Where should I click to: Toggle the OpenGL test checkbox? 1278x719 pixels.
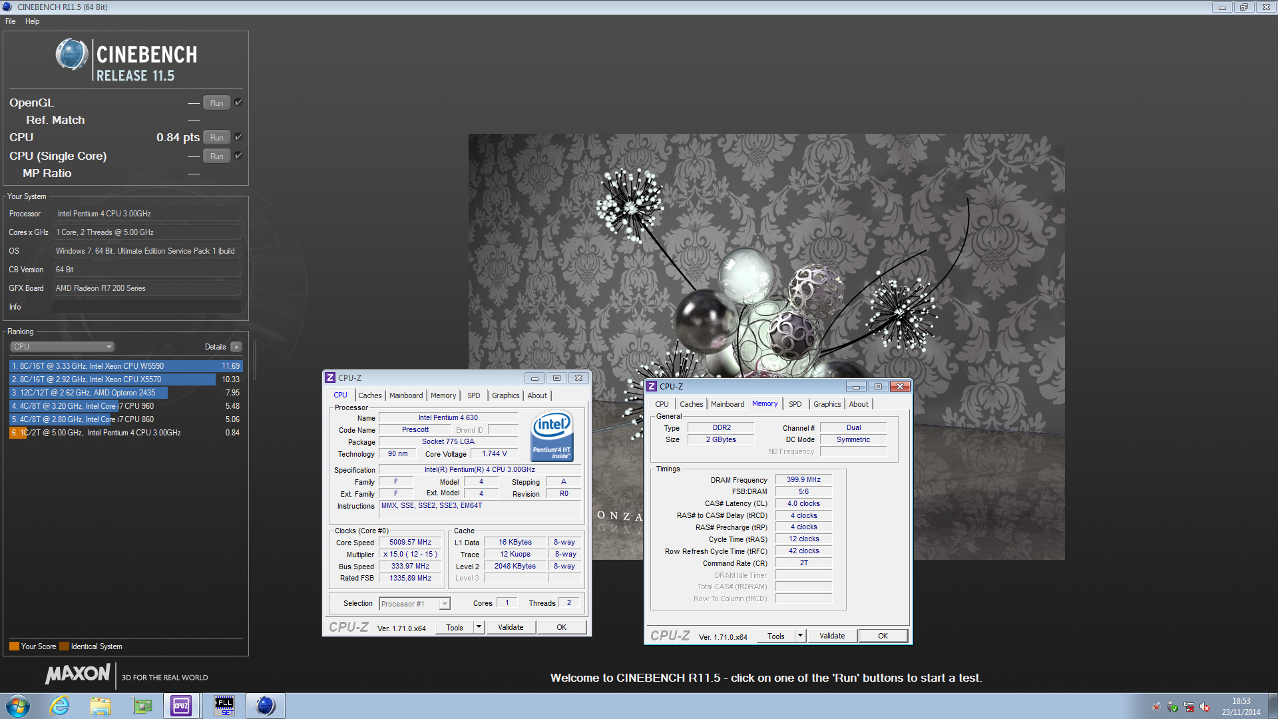coord(239,103)
